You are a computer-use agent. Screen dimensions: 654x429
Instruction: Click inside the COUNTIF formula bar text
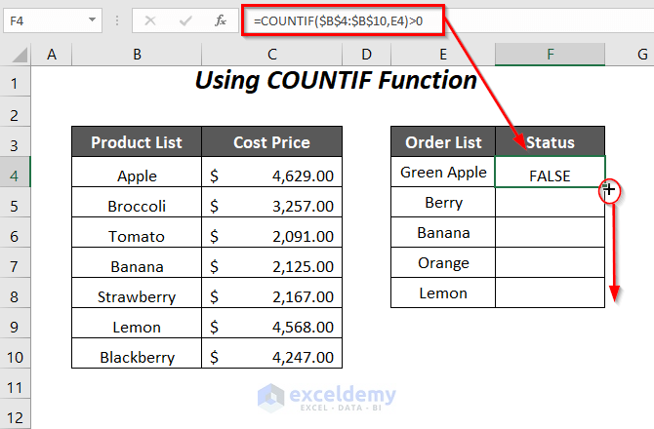point(332,18)
